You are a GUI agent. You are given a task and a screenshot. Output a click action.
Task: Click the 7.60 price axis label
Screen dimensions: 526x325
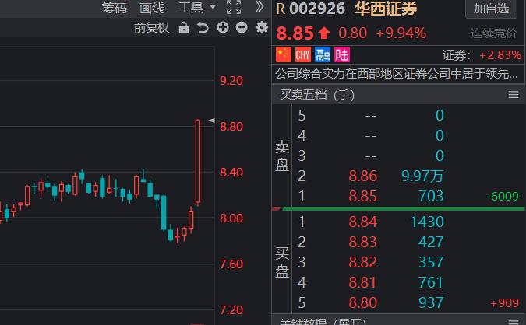[x=231, y=264]
